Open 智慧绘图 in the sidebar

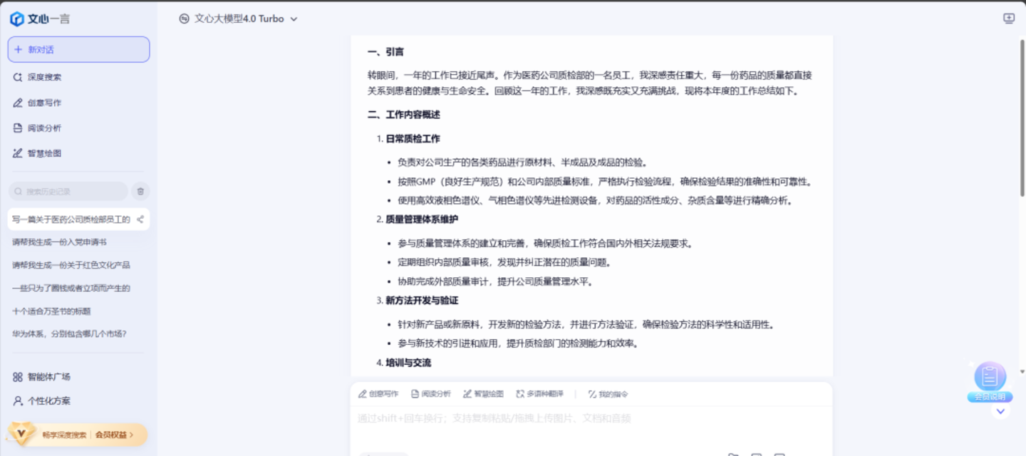click(44, 153)
